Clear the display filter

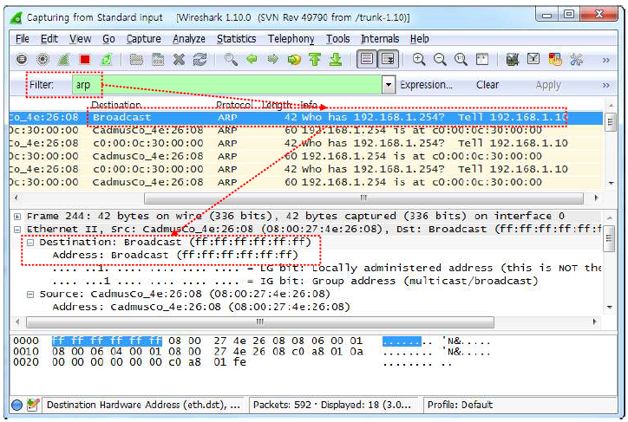coord(487,85)
